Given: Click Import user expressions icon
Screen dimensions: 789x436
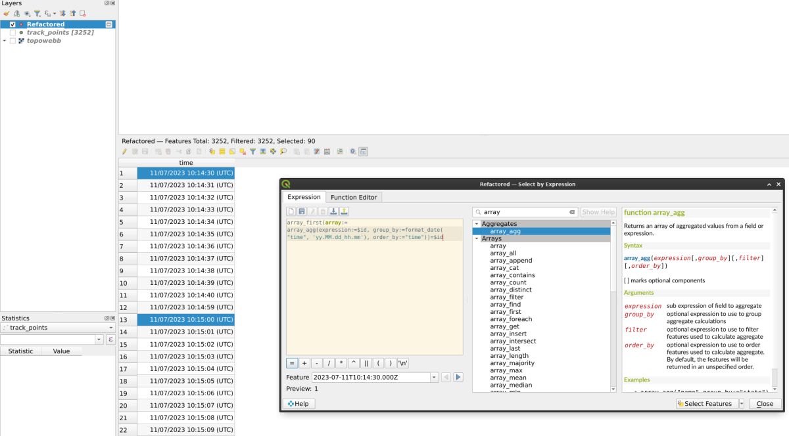Looking at the screenshot, I should [x=333, y=211].
